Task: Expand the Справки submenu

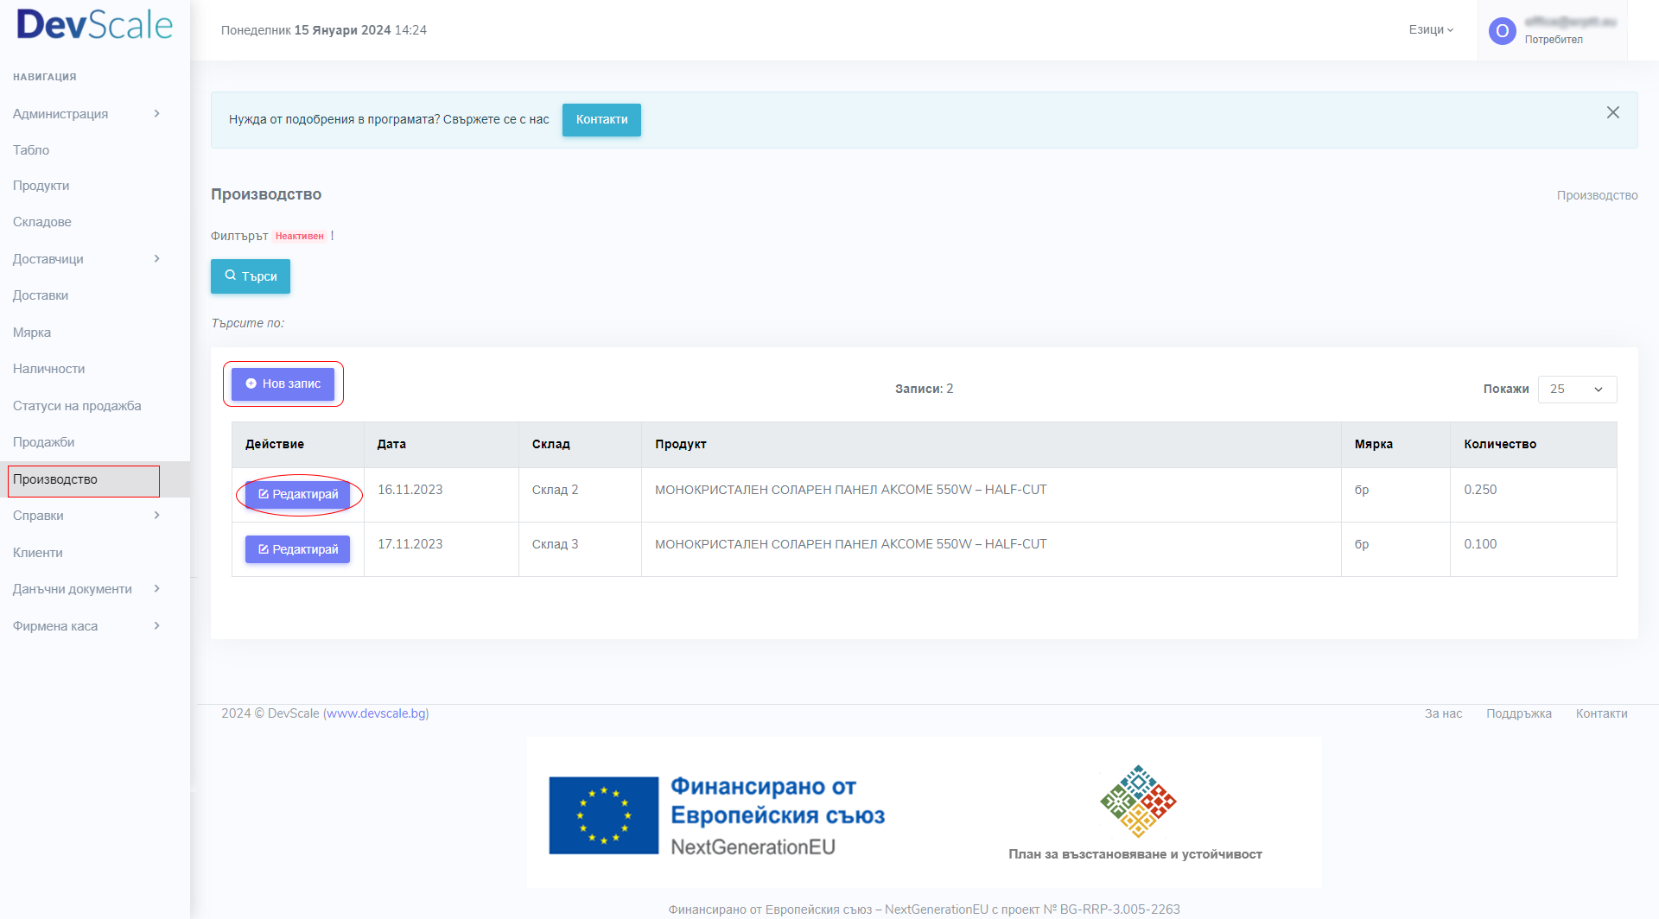Action: point(86,516)
